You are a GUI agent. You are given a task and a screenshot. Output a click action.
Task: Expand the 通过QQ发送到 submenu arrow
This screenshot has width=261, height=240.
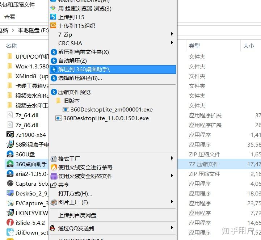[x=172, y=228]
